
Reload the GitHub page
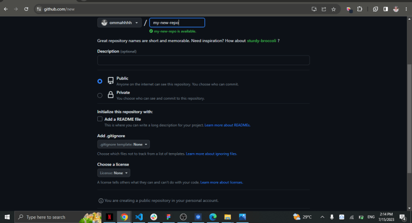pos(26,9)
